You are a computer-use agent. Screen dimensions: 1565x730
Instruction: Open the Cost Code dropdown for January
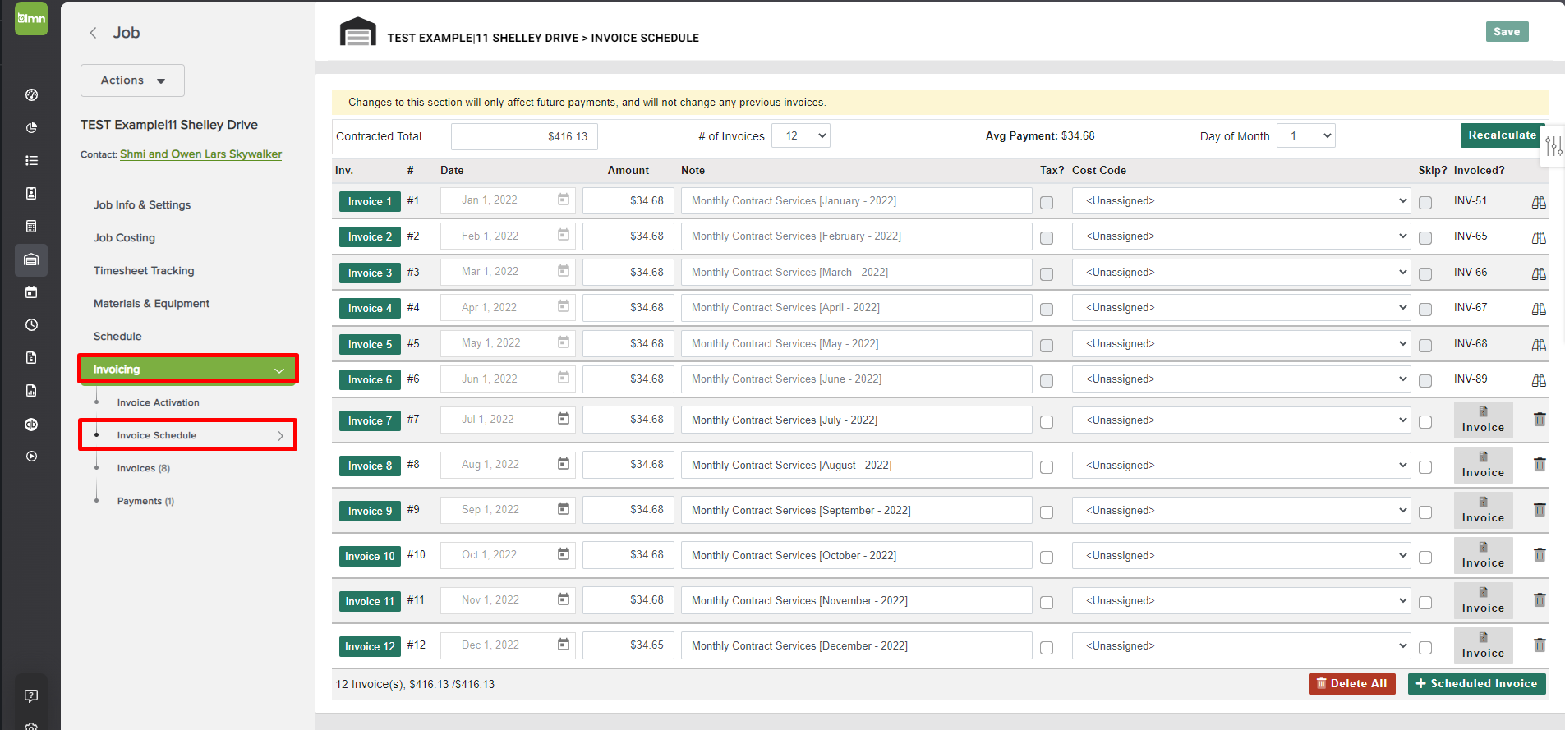(x=1241, y=200)
